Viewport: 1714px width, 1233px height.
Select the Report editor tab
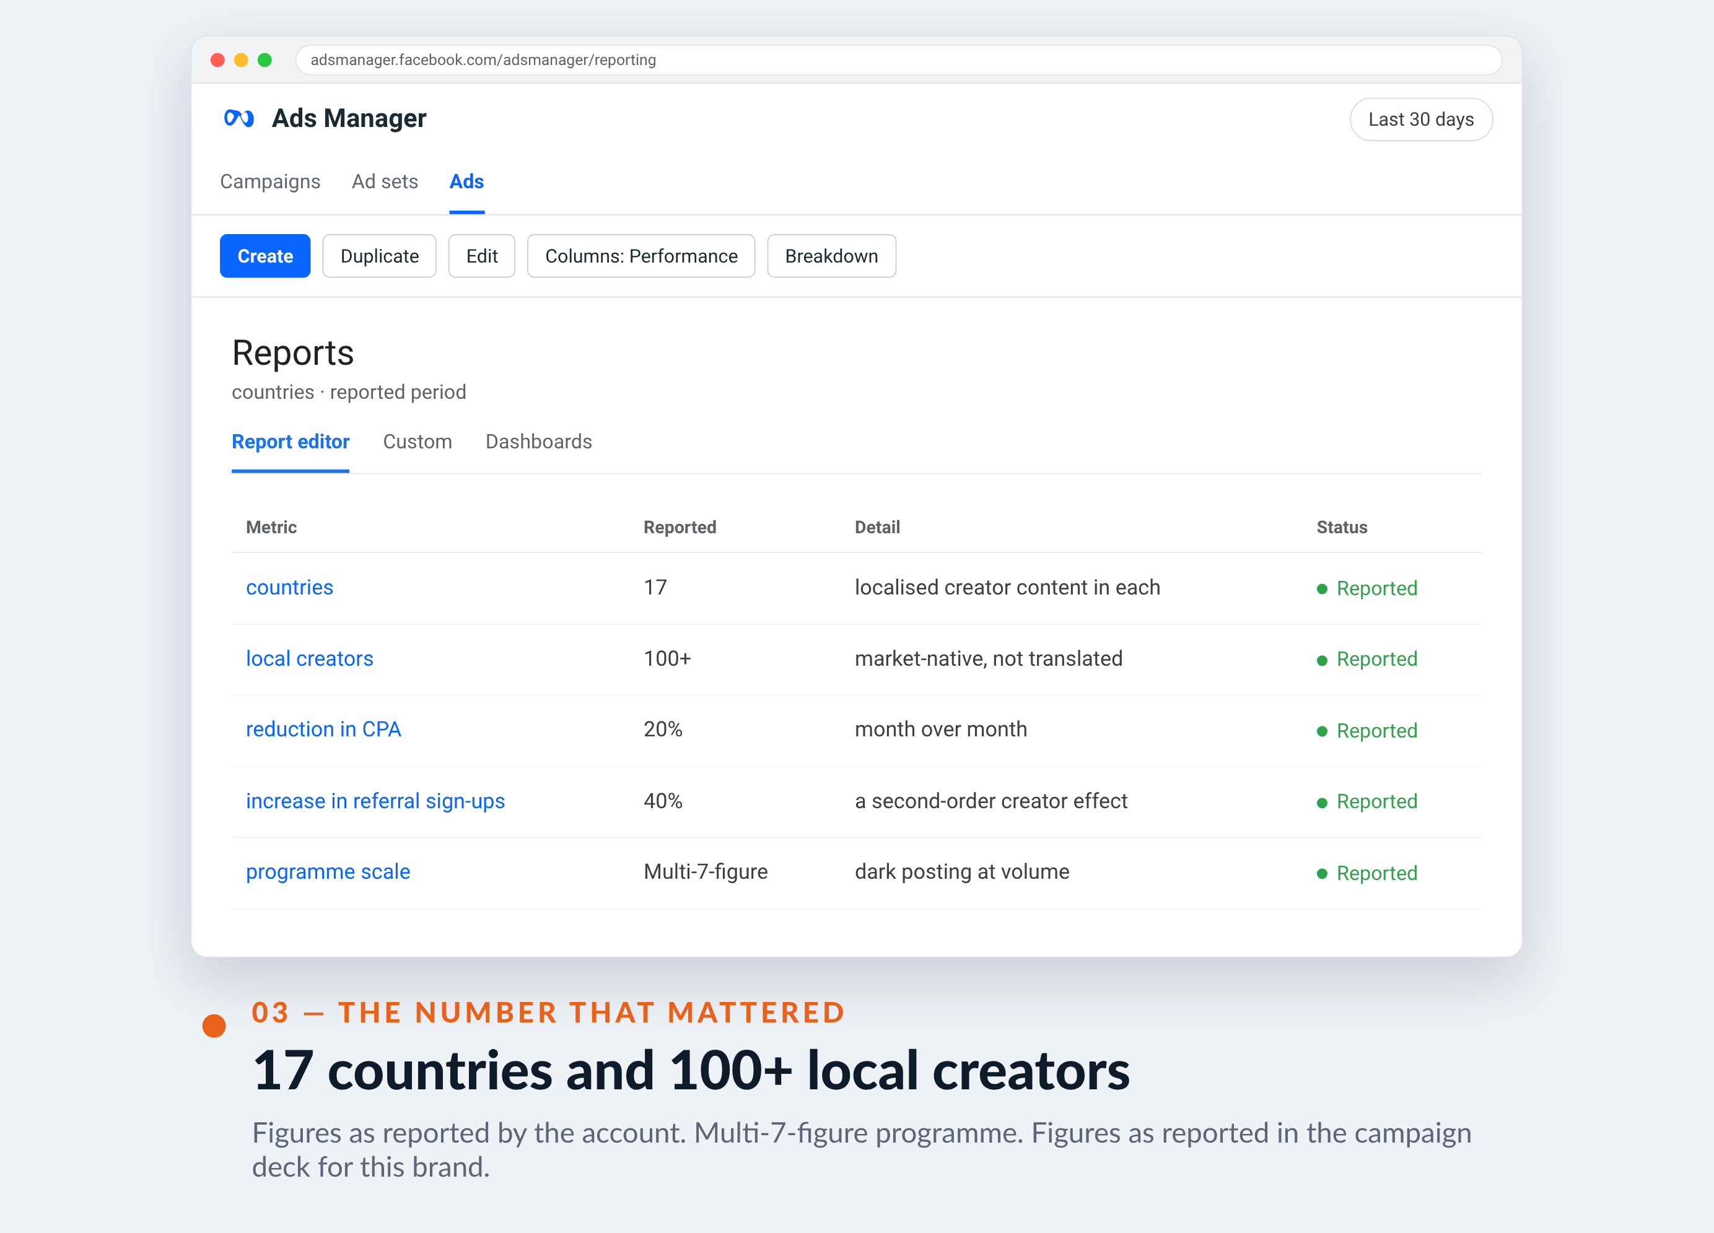(290, 442)
